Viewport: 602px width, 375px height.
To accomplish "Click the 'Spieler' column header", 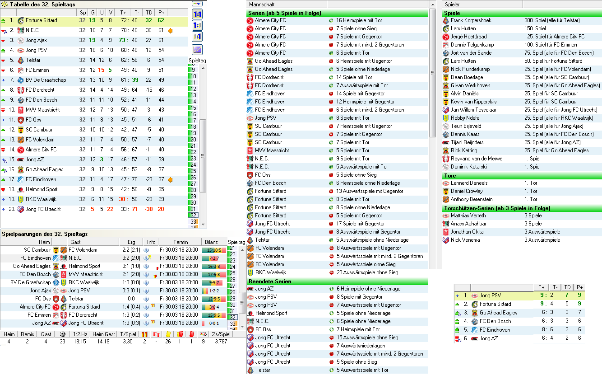I will click(x=482, y=4).
